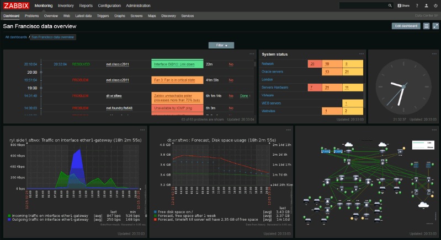Viewport: 441px width, 240px height.
Task: Go to the Overview tab
Action: 51,16
